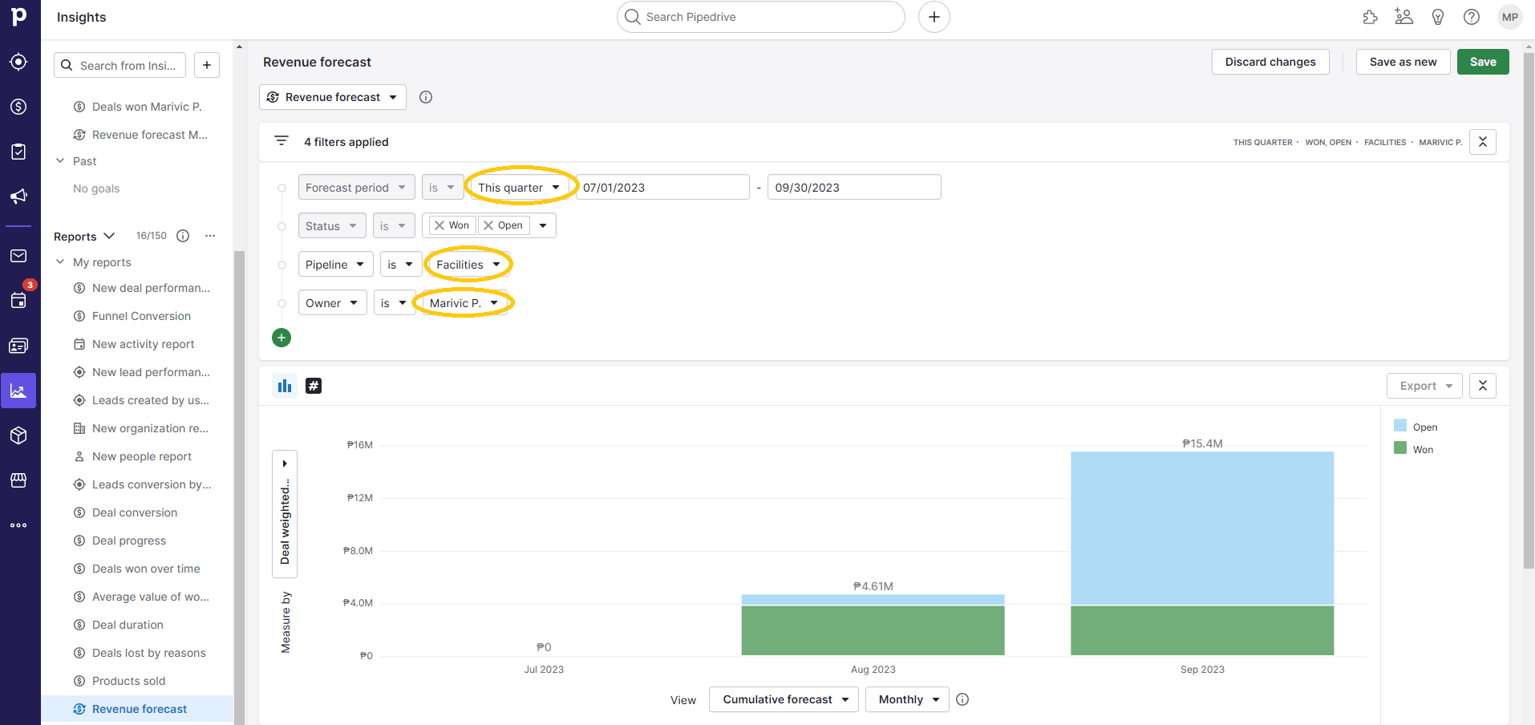Open the help question mark icon
Screen dimensions: 1535x725
point(1472,17)
